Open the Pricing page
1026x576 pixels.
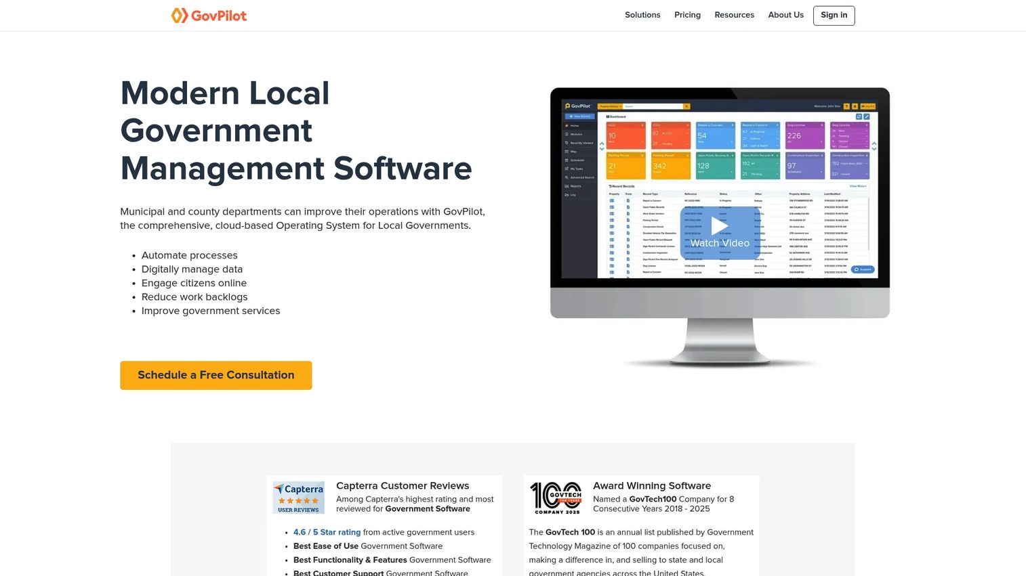pyautogui.click(x=687, y=15)
